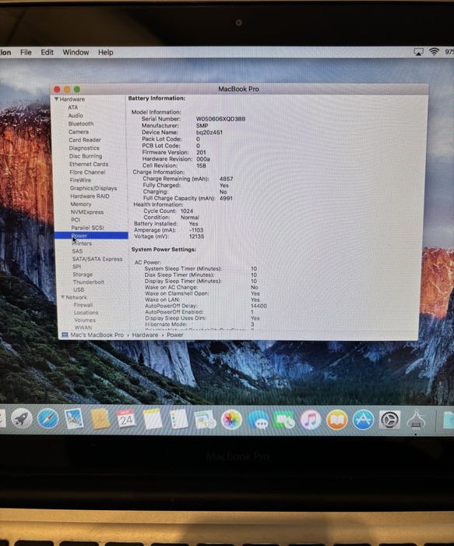Screen dimensions: 454x546
Task: Select Hardware RAID in the sidebar
Action: 90,196
